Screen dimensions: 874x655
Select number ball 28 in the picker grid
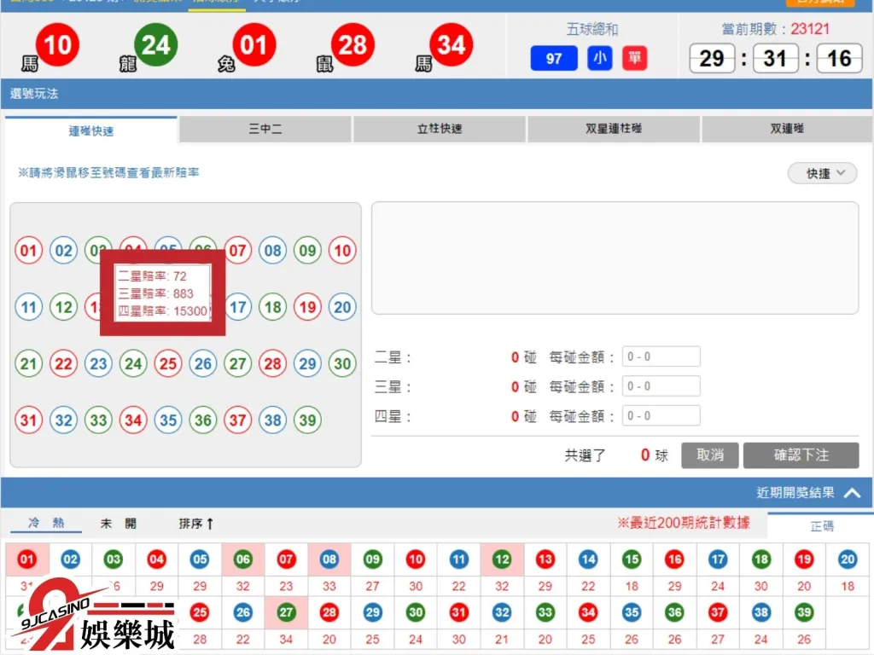tap(272, 363)
